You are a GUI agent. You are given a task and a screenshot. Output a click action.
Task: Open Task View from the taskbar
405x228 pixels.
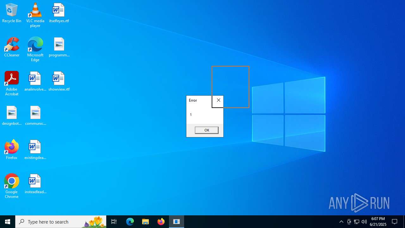coord(114,222)
